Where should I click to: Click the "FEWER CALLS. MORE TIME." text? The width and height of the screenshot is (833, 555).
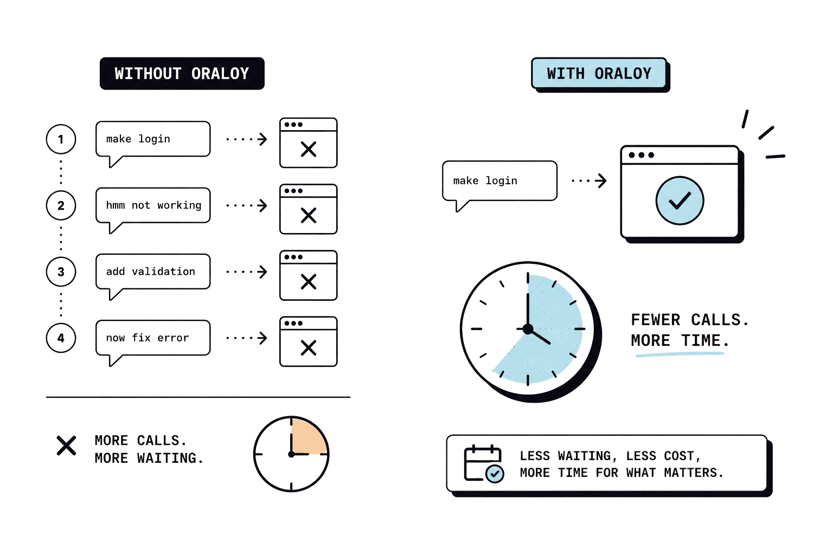689,330
